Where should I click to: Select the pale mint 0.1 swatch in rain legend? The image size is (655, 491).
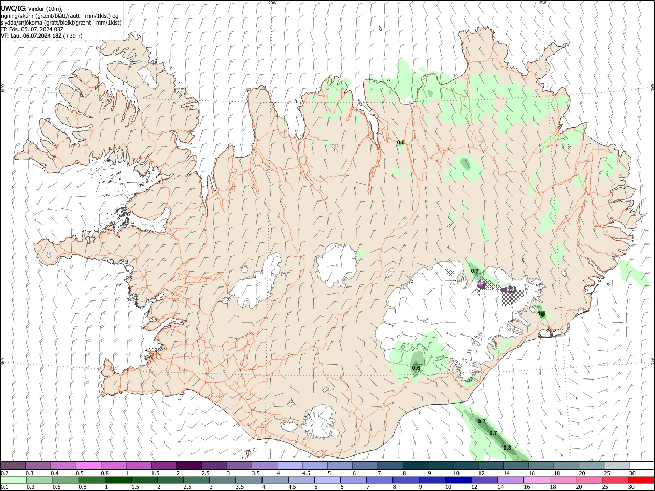14,480
